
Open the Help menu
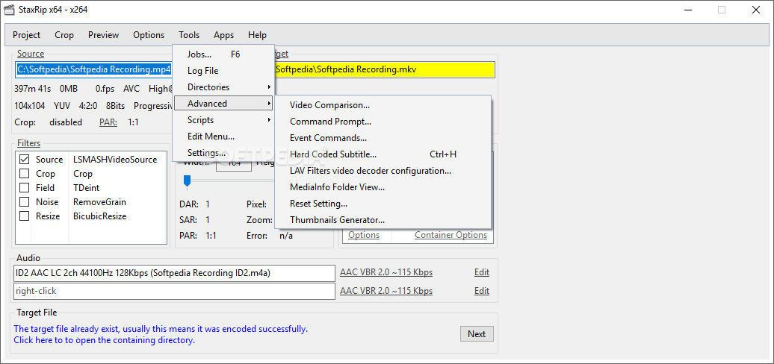(x=257, y=35)
